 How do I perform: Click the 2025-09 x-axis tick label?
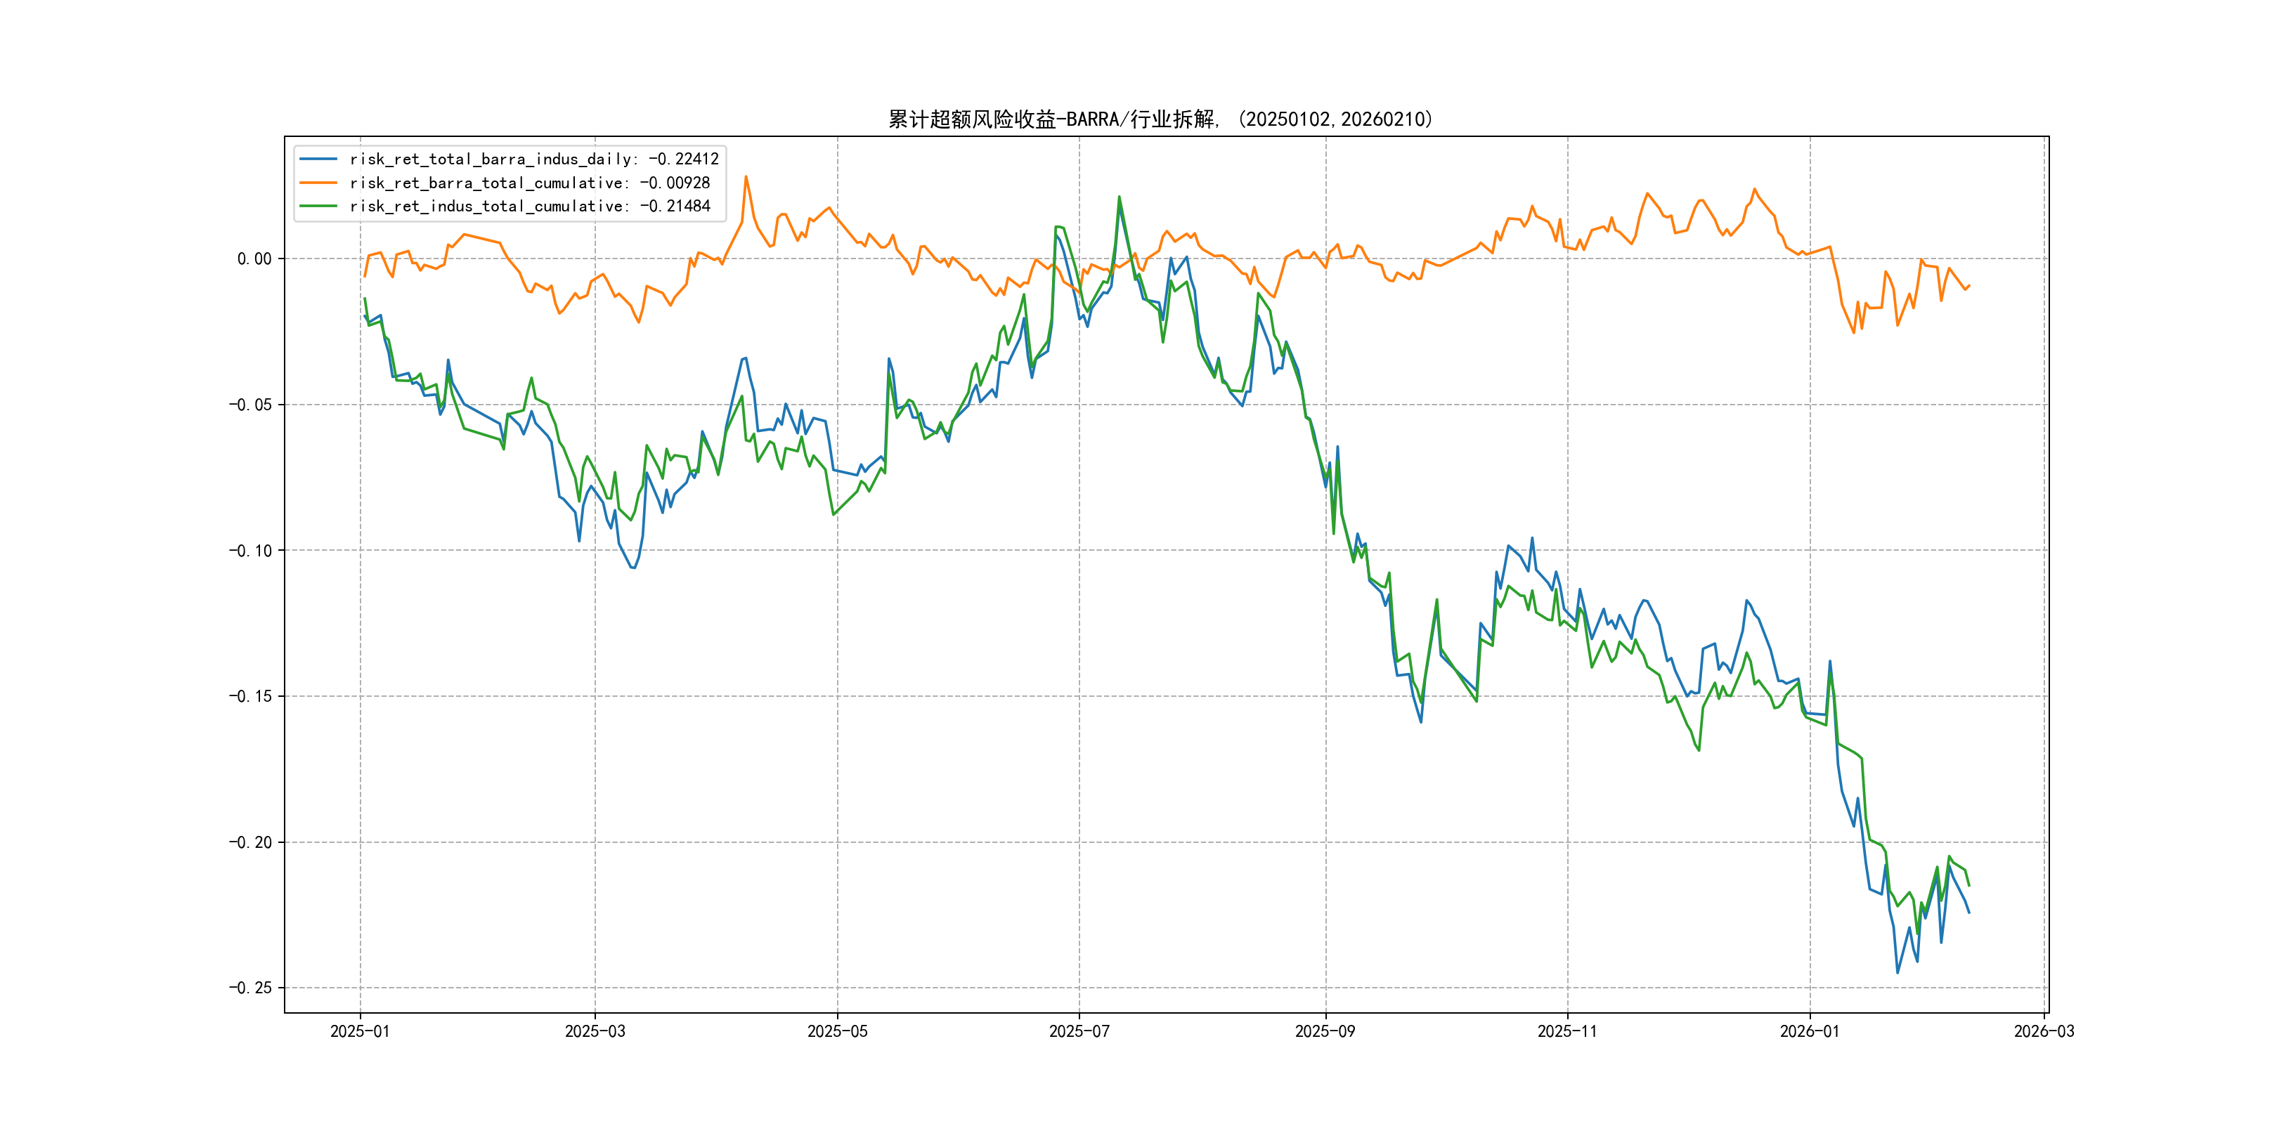coord(1325,1031)
